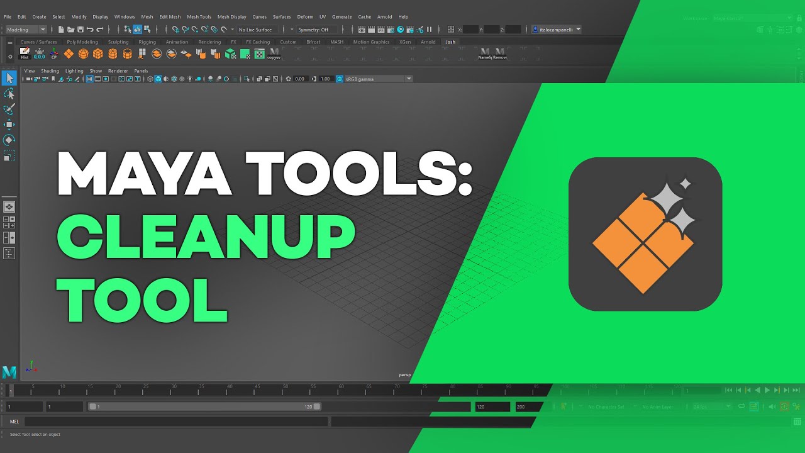Switch to two-pane side-by-side layout

click(9, 238)
